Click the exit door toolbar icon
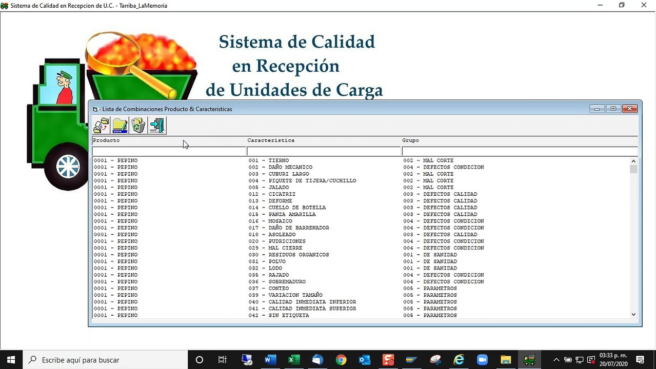 (x=157, y=126)
